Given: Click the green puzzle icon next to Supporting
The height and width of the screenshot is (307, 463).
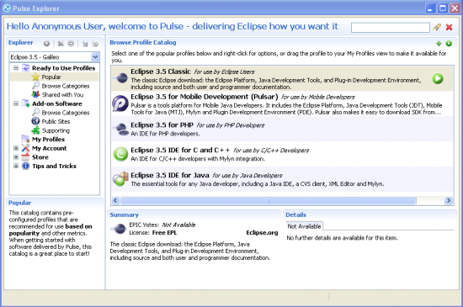Looking at the screenshot, I should click(35, 130).
